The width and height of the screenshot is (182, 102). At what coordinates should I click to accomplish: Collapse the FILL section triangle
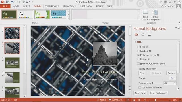(x=135, y=42)
